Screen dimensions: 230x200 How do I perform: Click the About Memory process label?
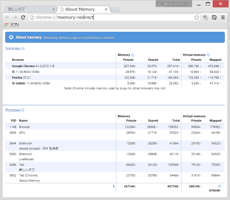[30, 181]
